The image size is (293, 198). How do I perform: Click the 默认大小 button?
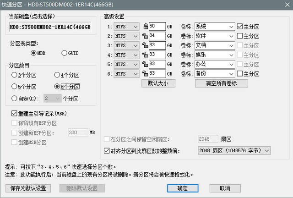158,83
